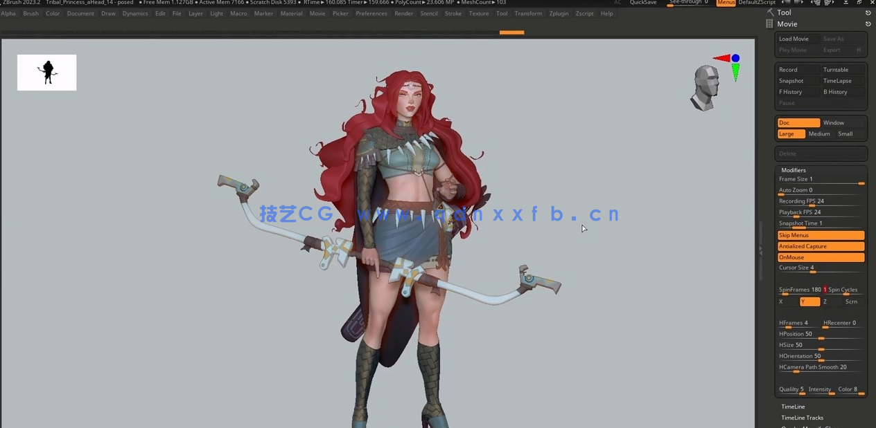Open the Movie menu

click(317, 13)
